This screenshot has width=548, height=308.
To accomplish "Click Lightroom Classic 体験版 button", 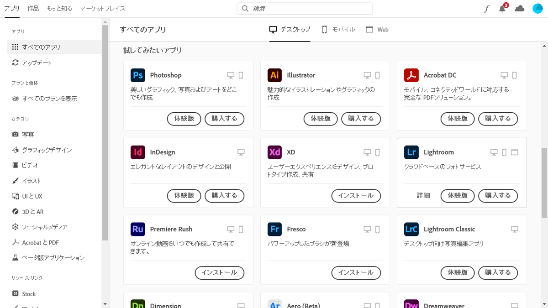I will click(x=458, y=273).
